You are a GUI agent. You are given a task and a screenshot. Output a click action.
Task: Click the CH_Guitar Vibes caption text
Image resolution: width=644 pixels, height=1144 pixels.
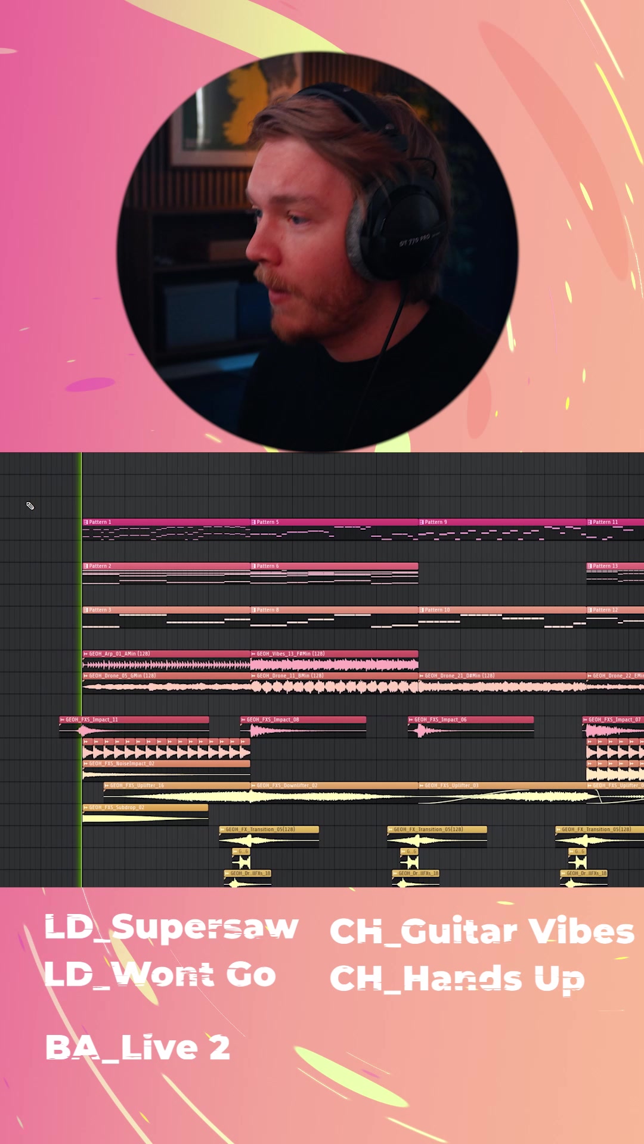(x=482, y=931)
